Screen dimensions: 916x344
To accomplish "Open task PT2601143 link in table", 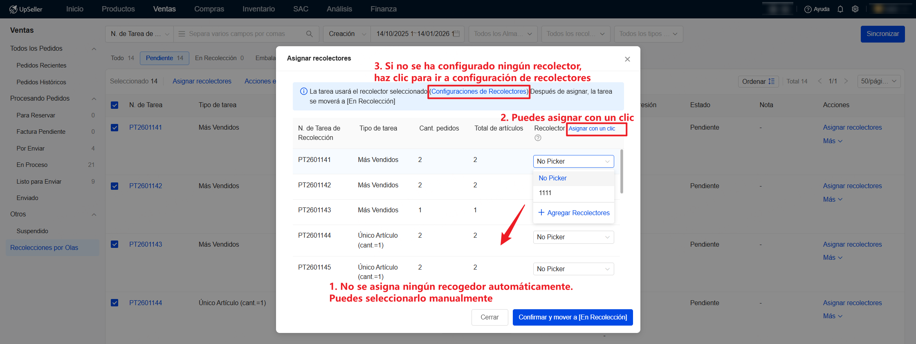I will click(x=146, y=244).
